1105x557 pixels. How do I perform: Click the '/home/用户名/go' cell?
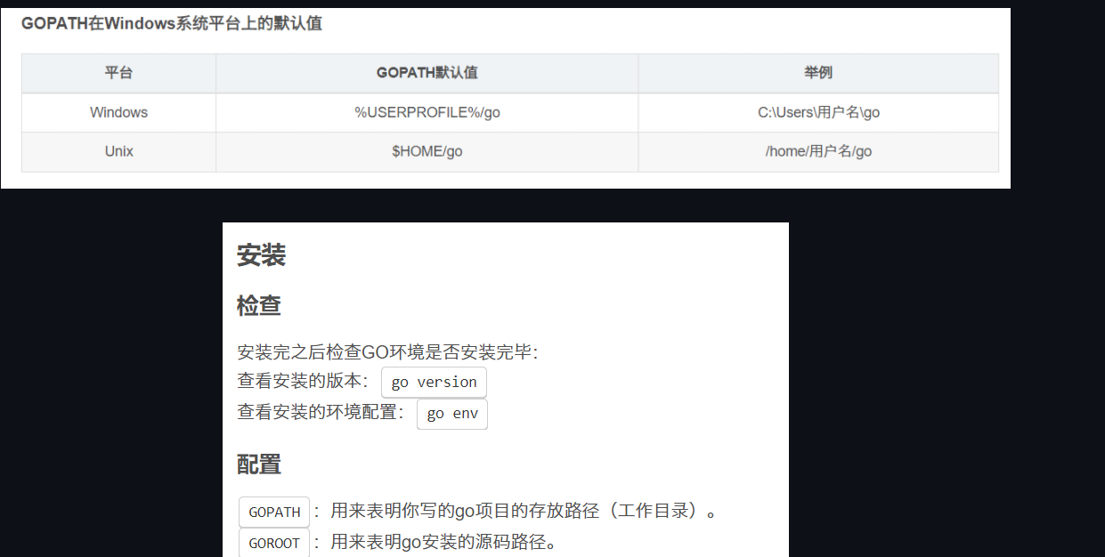(818, 151)
